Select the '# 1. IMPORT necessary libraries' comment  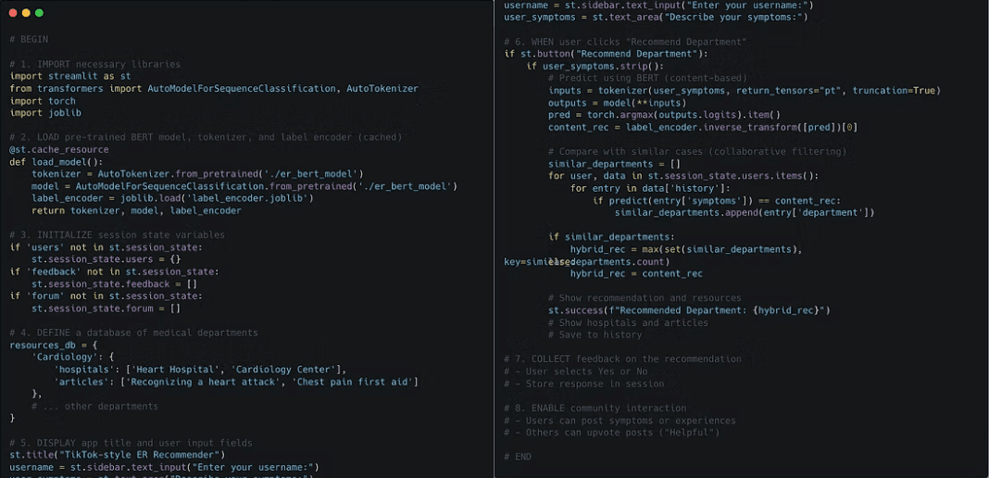pyautogui.click(x=95, y=64)
